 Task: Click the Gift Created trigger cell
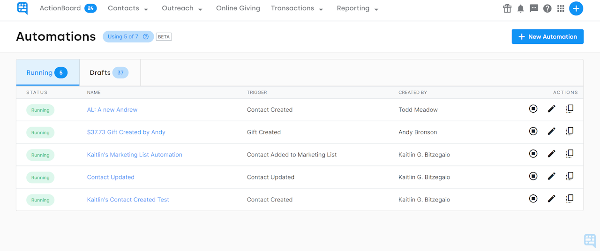coord(264,132)
